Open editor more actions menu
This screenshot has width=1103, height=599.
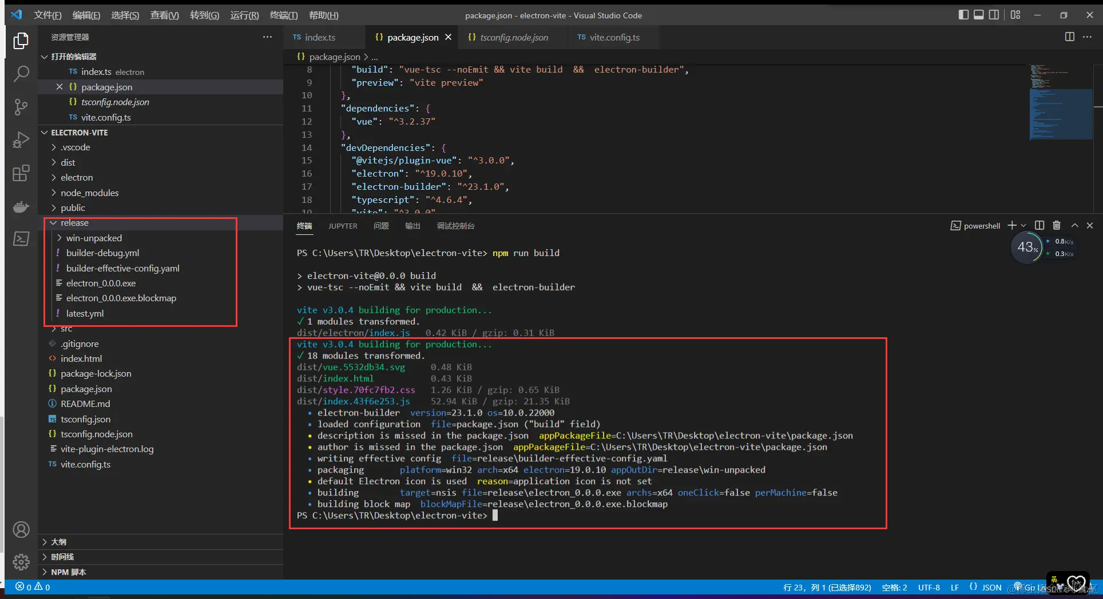pyautogui.click(x=1087, y=37)
